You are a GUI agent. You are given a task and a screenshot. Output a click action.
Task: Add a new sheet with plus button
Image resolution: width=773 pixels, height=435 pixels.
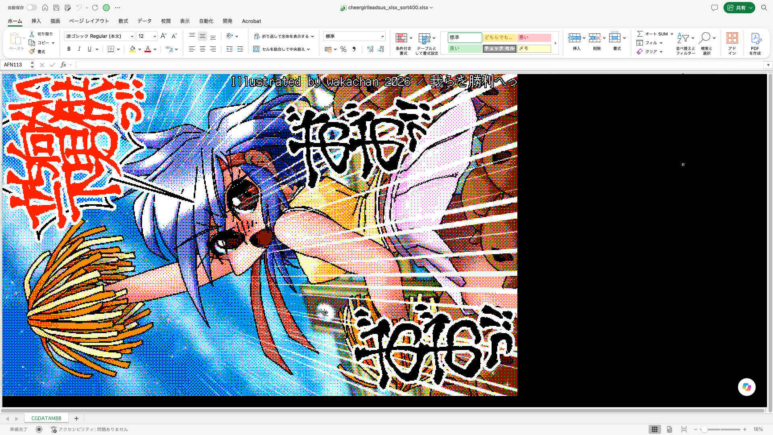[76, 418]
